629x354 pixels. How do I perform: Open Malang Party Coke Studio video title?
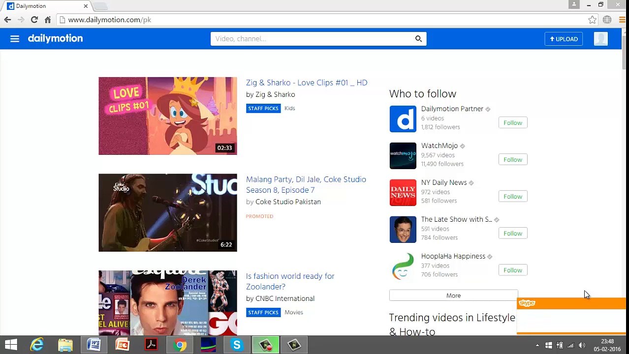(x=306, y=184)
